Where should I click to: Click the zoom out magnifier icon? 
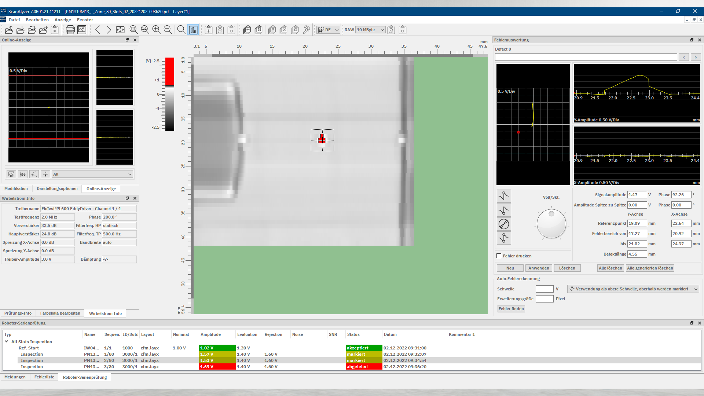click(168, 30)
